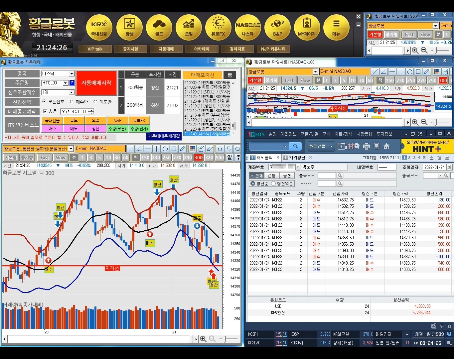
Task: Expand 황금로봇 dropdown in S&P chart window
Action: [435, 26]
